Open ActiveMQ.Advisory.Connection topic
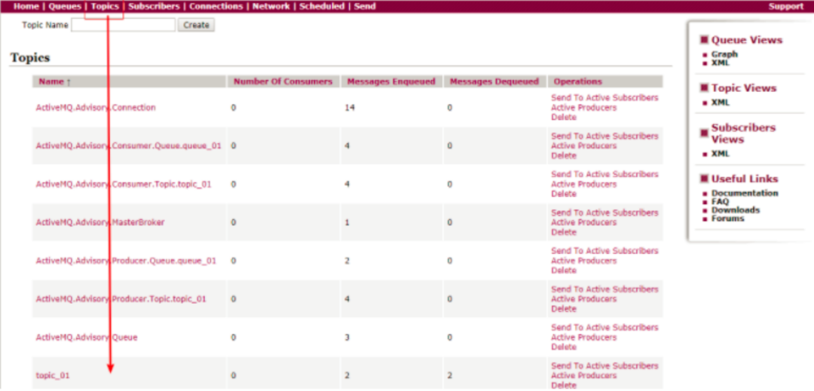This screenshot has height=391, width=814. pos(96,108)
